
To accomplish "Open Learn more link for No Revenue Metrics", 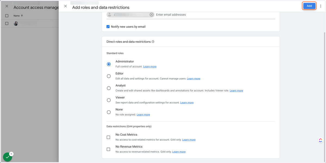I will pos(179,152).
